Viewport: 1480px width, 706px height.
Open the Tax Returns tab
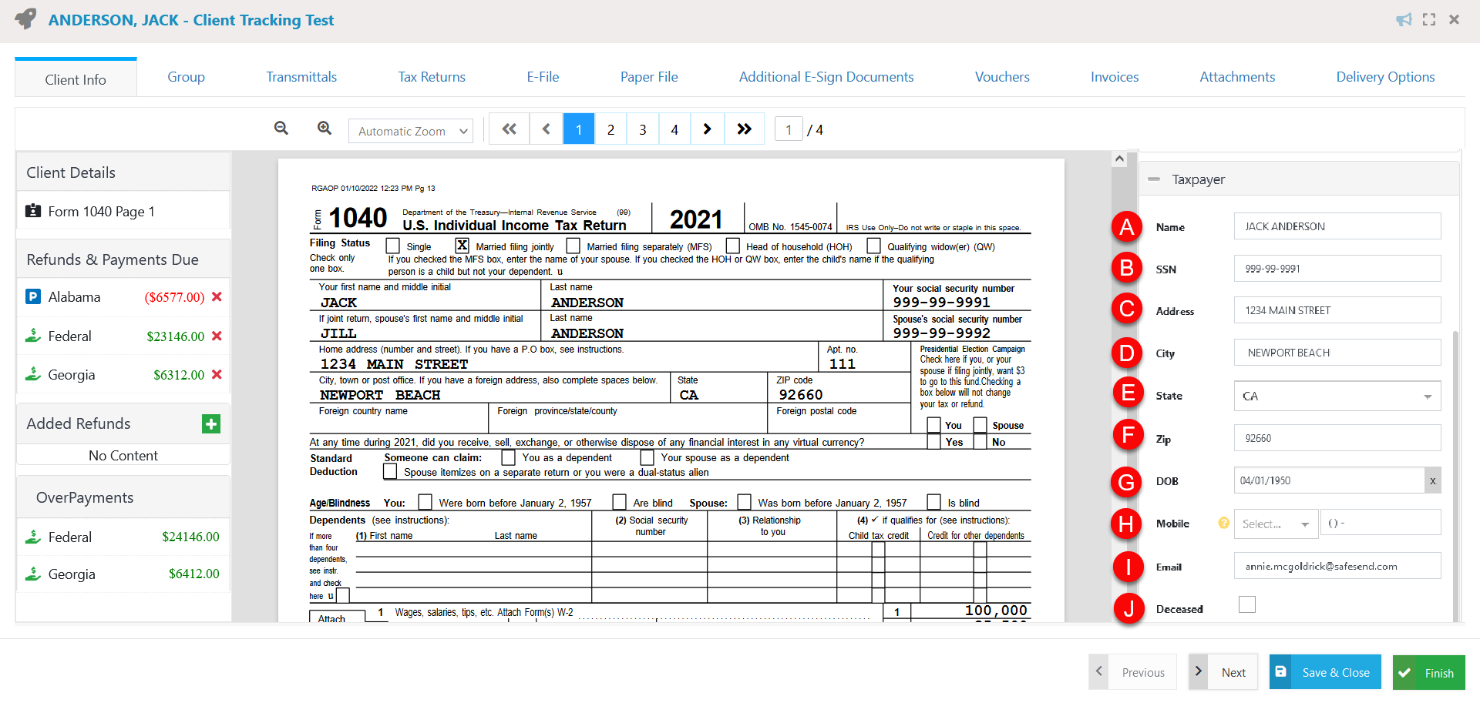click(x=432, y=77)
